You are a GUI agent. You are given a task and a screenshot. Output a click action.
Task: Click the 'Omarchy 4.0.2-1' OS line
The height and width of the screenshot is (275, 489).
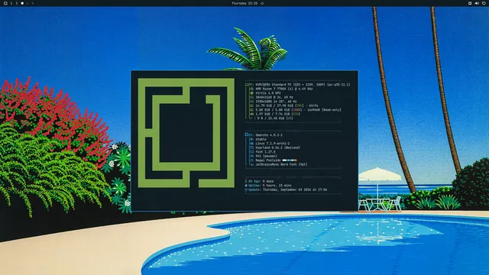point(269,135)
